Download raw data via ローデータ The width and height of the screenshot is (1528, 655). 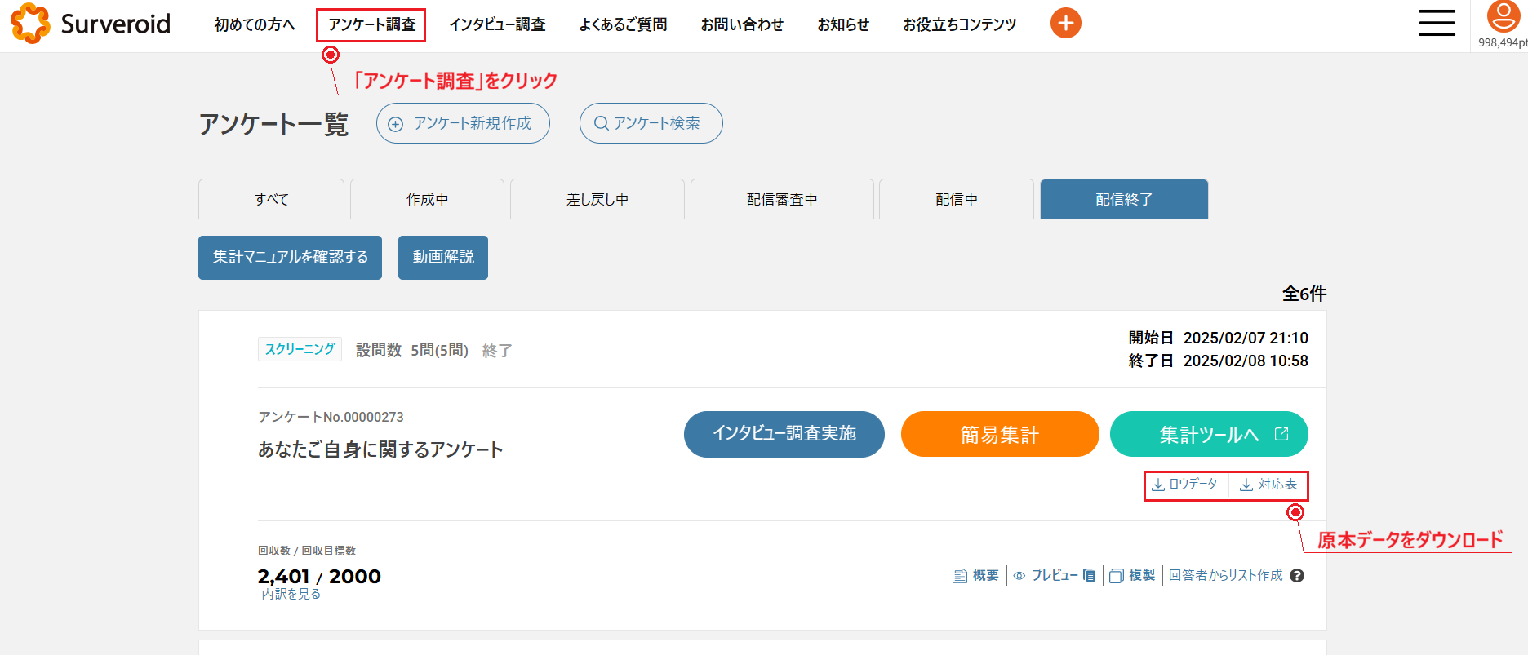pyautogui.click(x=1184, y=485)
